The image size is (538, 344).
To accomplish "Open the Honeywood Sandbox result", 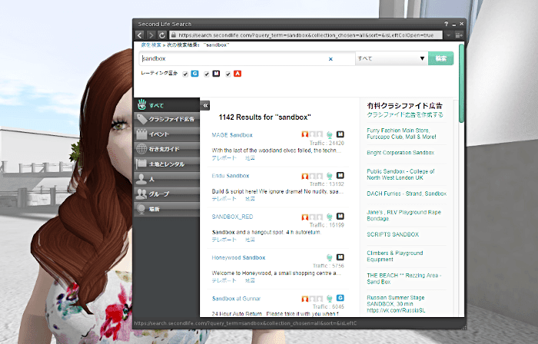I will click(x=238, y=258).
